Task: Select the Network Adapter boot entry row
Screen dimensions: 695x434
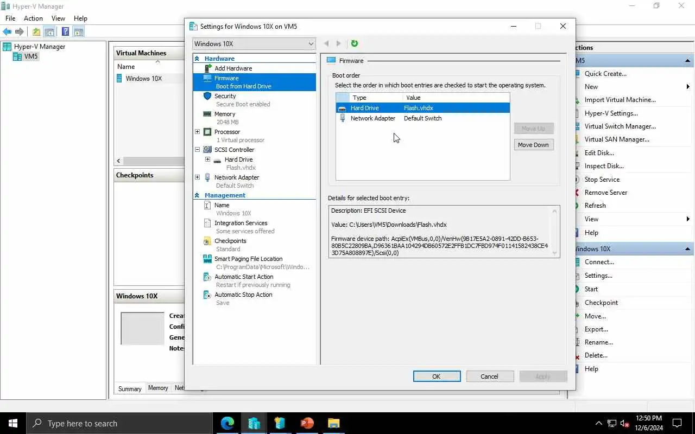Action: coord(423,118)
